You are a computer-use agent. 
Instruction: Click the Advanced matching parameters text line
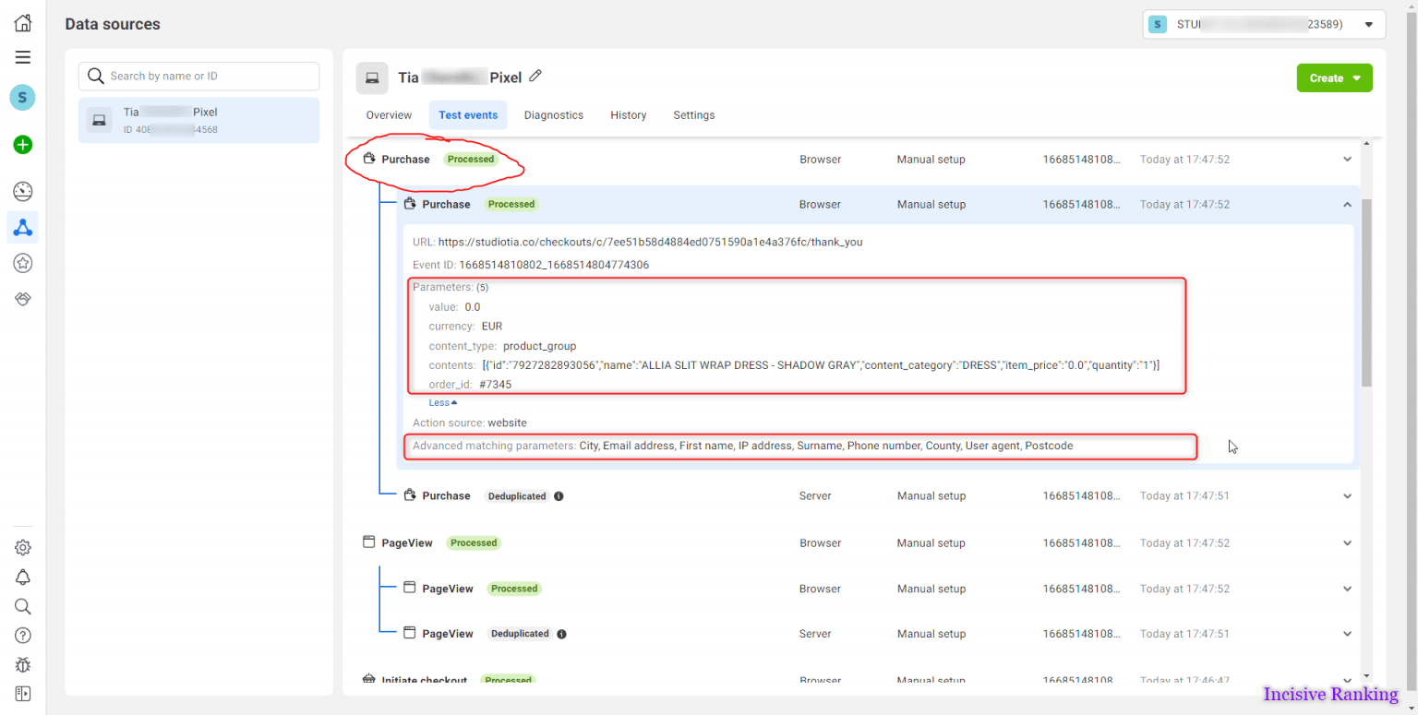pyautogui.click(x=743, y=446)
